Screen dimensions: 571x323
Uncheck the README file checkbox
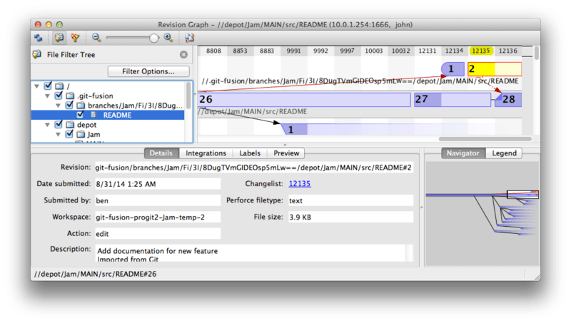pos(81,114)
